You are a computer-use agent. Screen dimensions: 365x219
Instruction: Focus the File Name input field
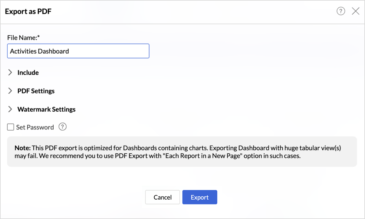(78, 51)
